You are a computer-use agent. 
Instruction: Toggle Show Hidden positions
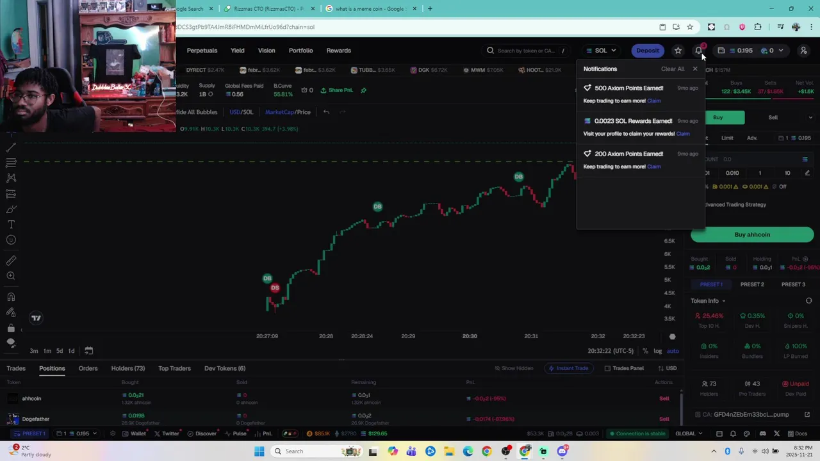pyautogui.click(x=514, y=368)
